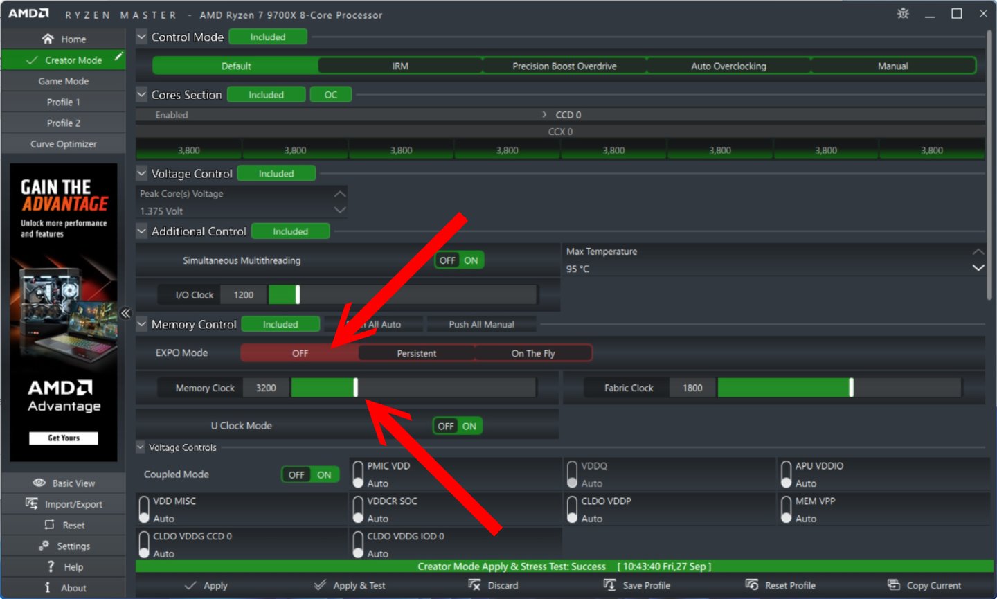The width and height of the screenshot is (997, 599).
Task: Click the Fabric Clock 1800 value field
Action: tap(692, 388)
